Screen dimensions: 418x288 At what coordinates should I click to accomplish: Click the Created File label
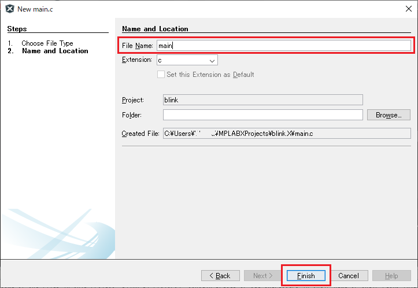[140, 134]
